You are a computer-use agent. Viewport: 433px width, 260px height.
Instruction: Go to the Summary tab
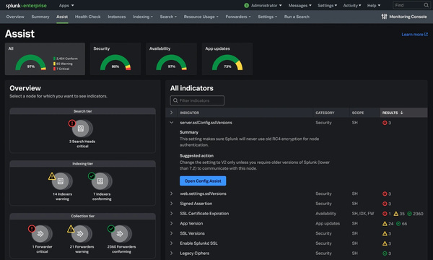[x=40, y=17]
